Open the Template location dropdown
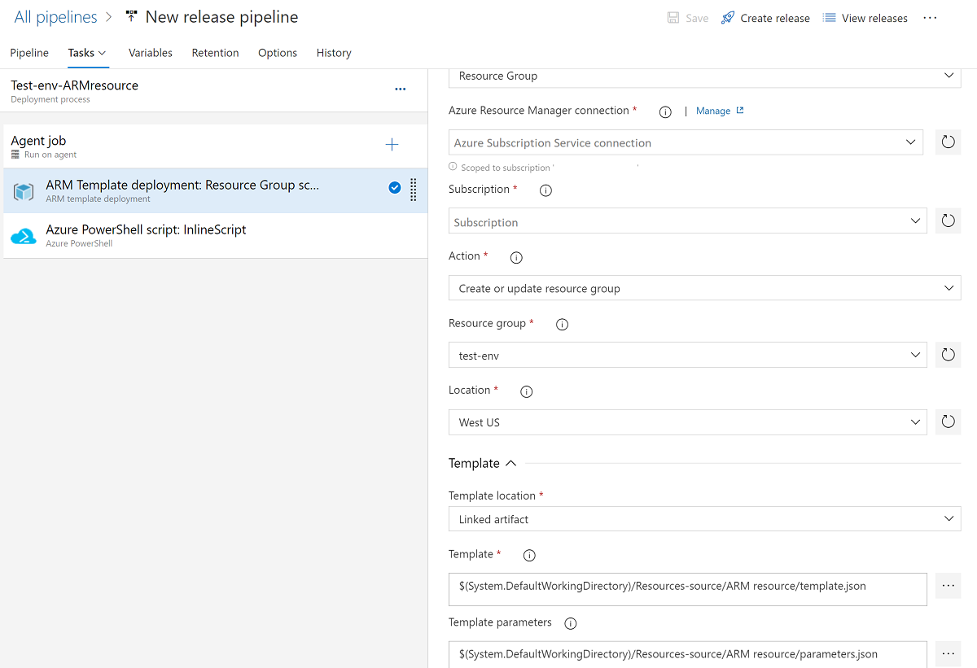977x668 pixels. (x=704, y=519)
